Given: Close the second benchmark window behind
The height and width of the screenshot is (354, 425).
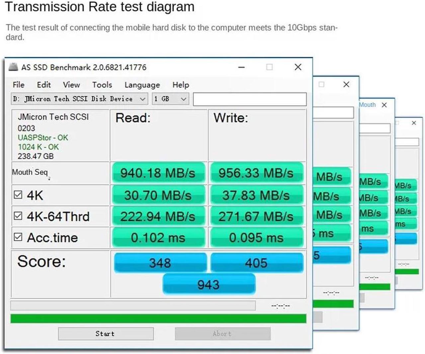Looking at the screenshot, I should point(346,84).
